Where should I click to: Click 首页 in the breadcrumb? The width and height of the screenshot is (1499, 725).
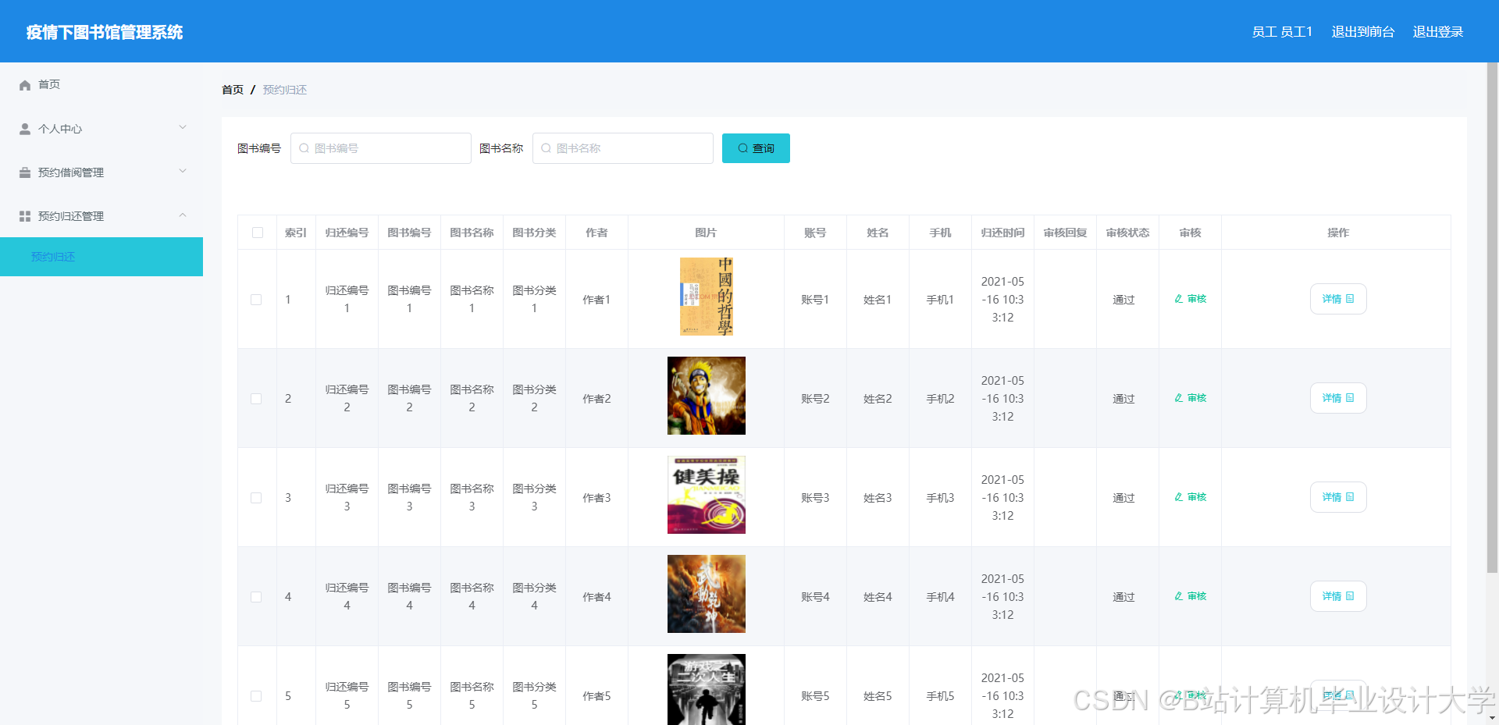[233, 90]
